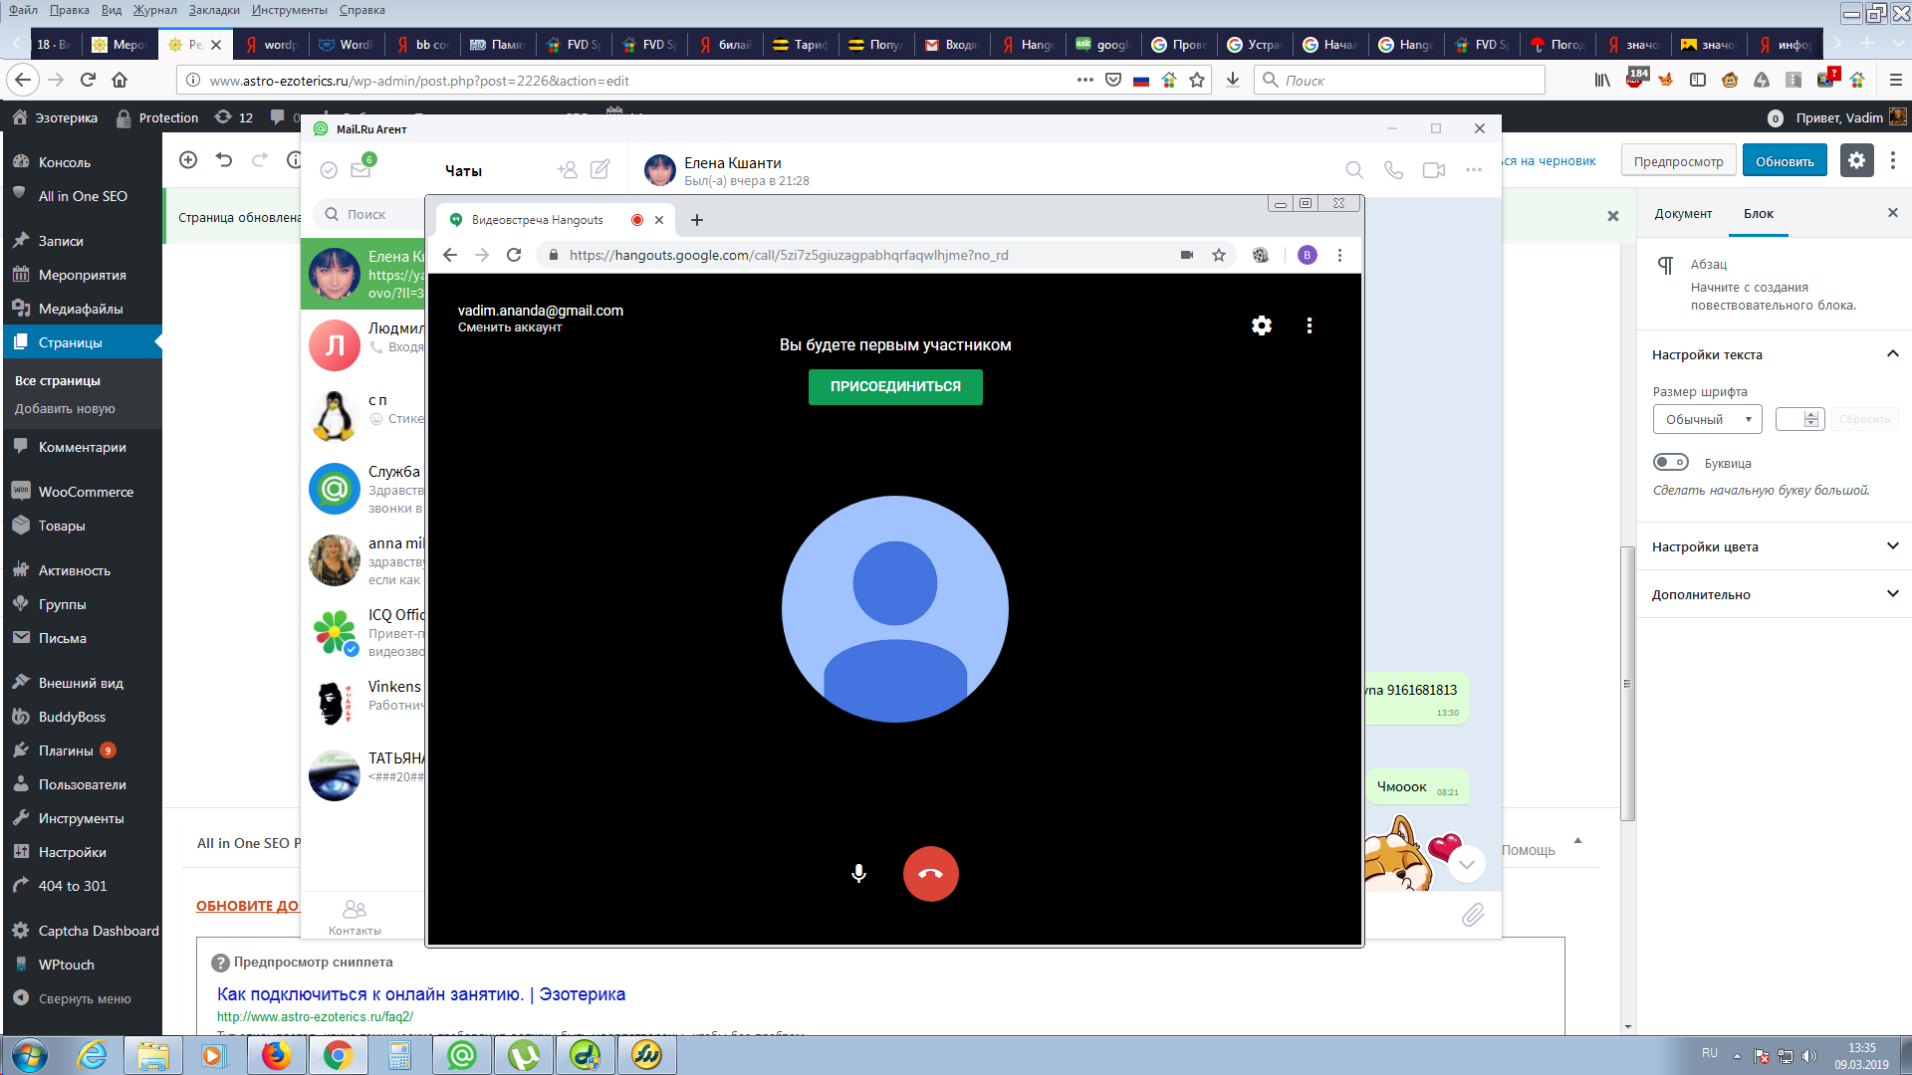This screenshot has height=1075, width=1912.
Task: Hang up with the red phone button
Action: pyautogui.click(x=930, y=874)
